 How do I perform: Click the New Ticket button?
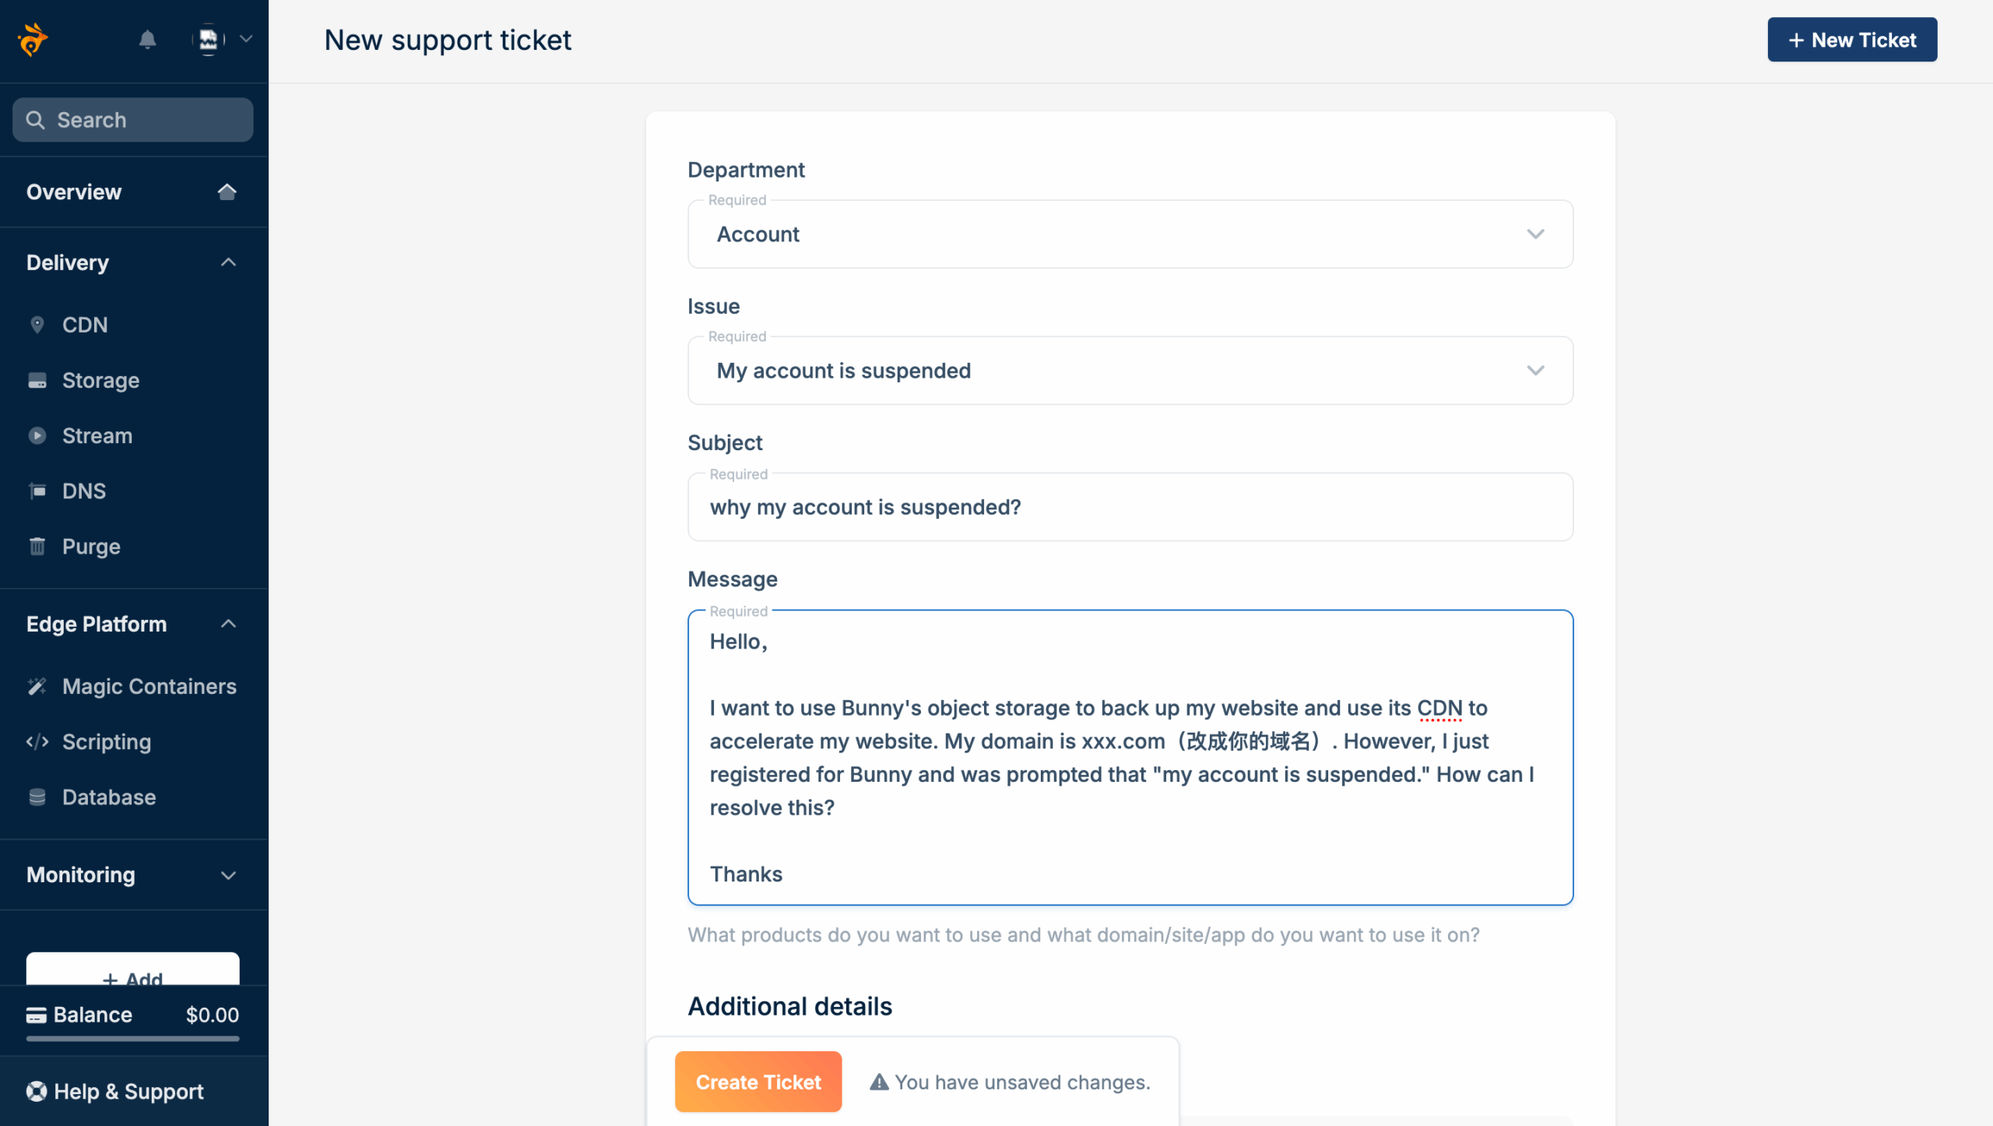pos(1851,40)
